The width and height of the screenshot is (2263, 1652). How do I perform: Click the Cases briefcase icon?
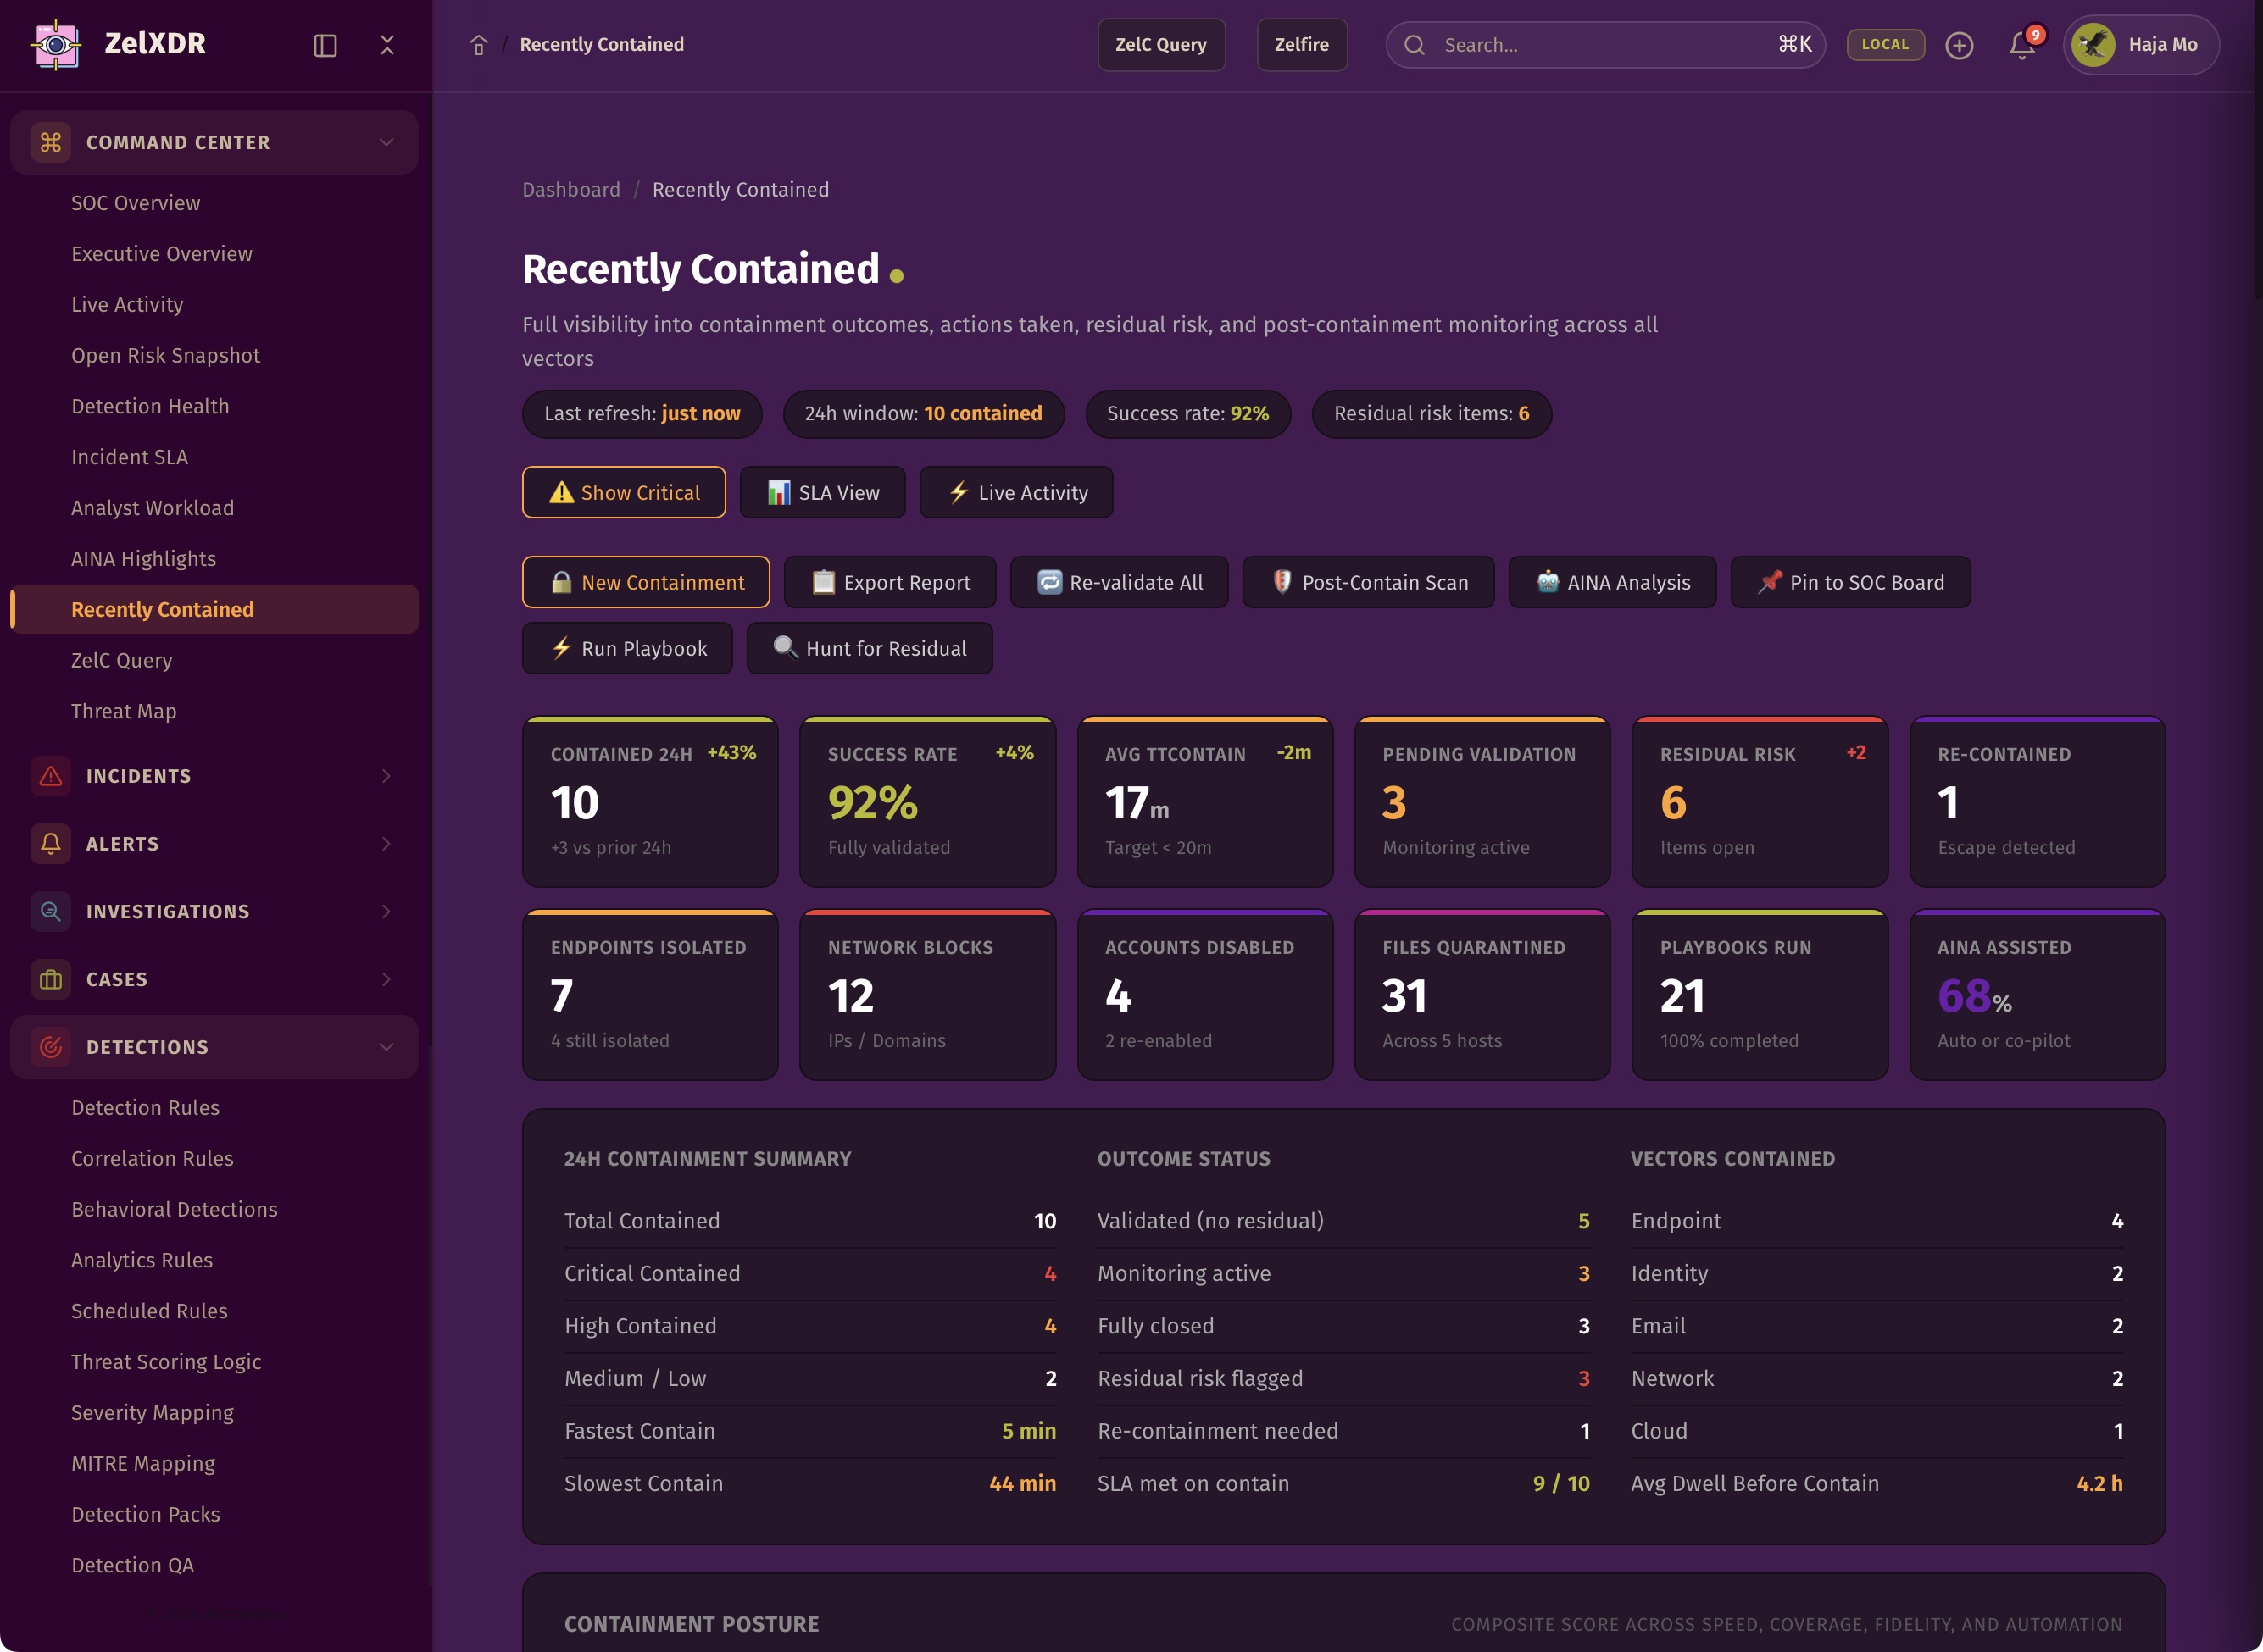tap(51, 979)
